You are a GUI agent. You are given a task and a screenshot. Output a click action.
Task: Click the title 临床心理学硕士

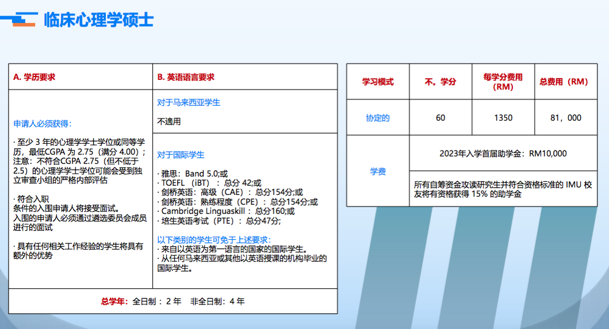(x=98, y=20)
